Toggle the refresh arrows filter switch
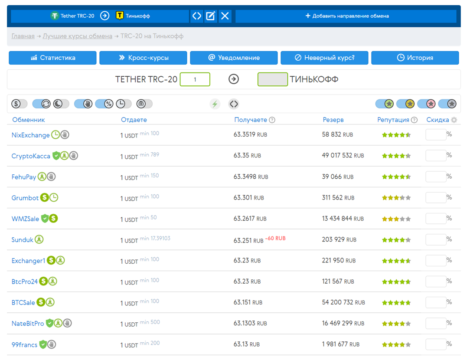 [41, 104]
